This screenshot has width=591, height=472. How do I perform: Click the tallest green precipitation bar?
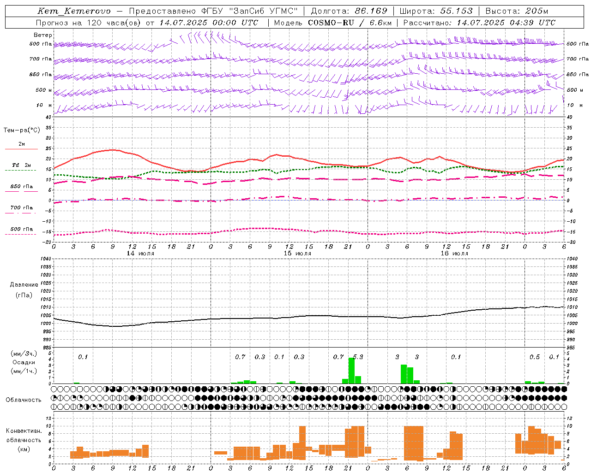(x=351, y=371)
